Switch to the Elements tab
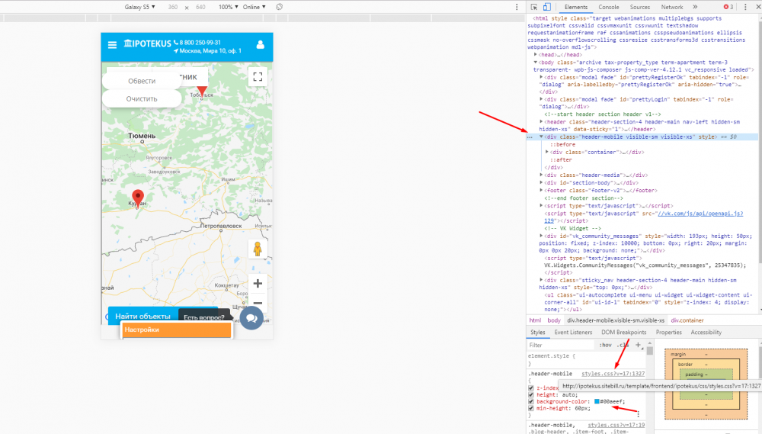This screenshot has width=762, height=434. [x=576, y=7]
